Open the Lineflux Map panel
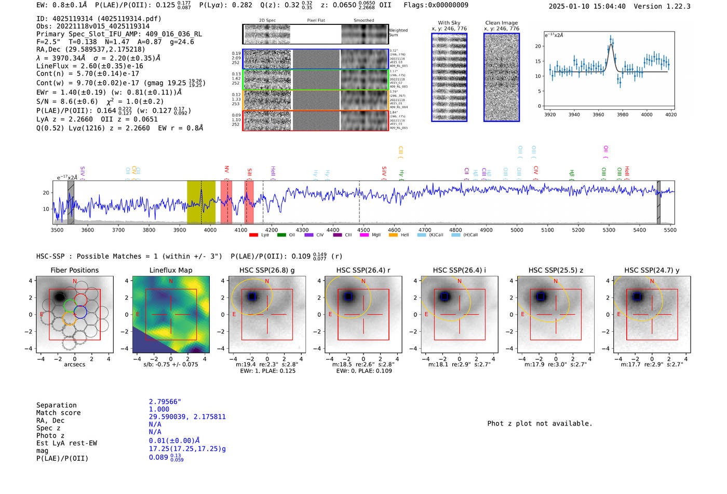This screenshot has height=494, width=727. [171, 314]
